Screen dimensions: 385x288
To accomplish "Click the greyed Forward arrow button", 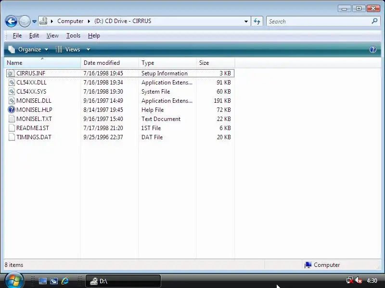I will 25,21.
